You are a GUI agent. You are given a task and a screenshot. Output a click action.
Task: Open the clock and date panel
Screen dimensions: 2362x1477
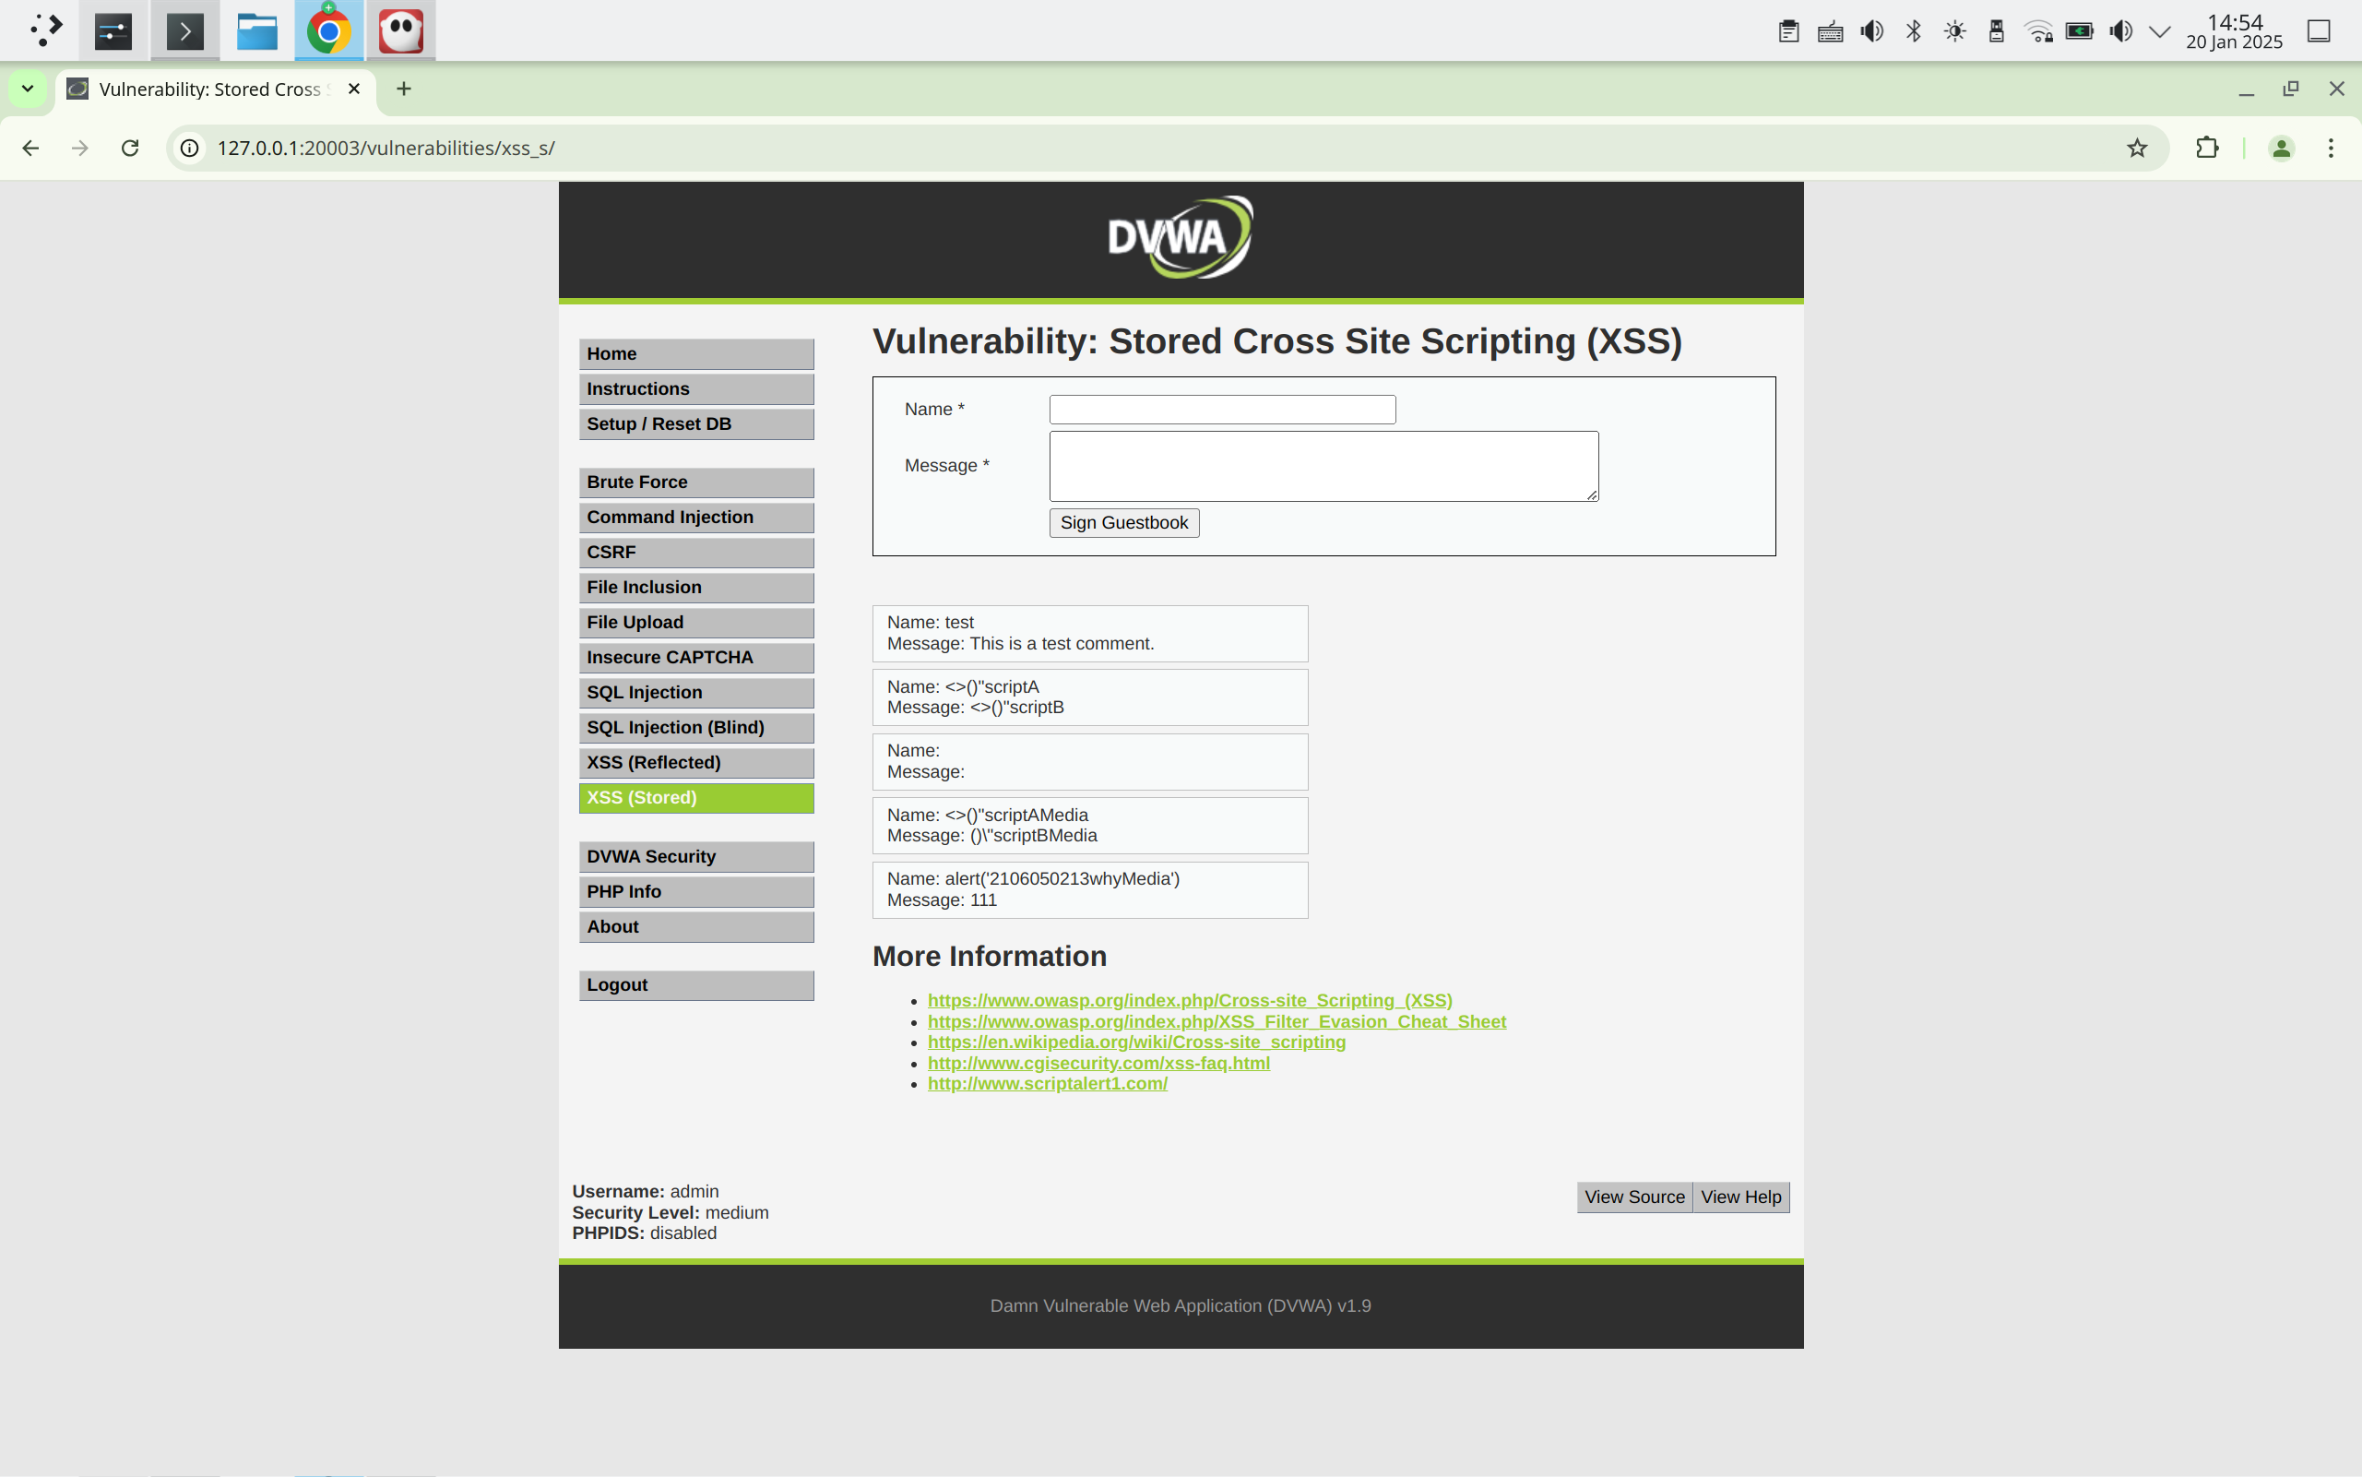pos(2233,31)
